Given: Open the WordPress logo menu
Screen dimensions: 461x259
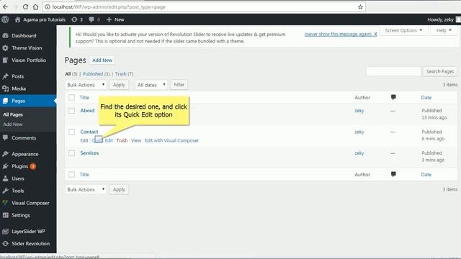Looking at the screenshot, I should (5, 19).
